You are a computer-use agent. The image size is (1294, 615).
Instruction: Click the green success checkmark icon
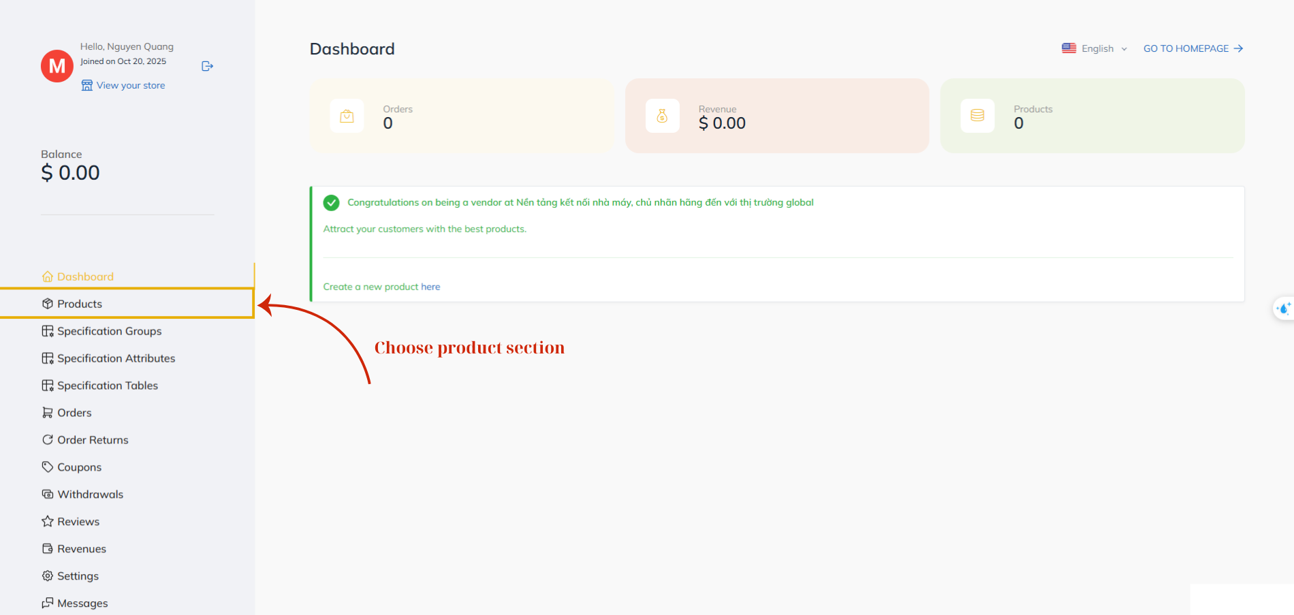coord(331,202)
